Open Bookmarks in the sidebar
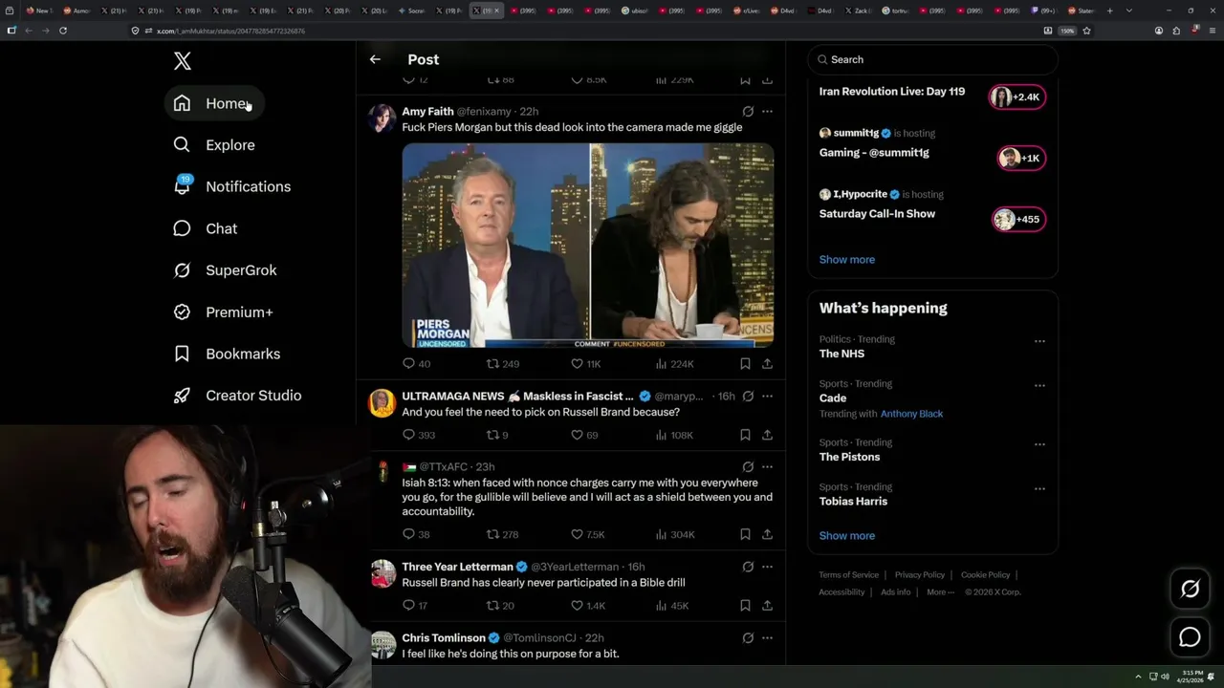 pyautogui.click(x=228, y=355)
